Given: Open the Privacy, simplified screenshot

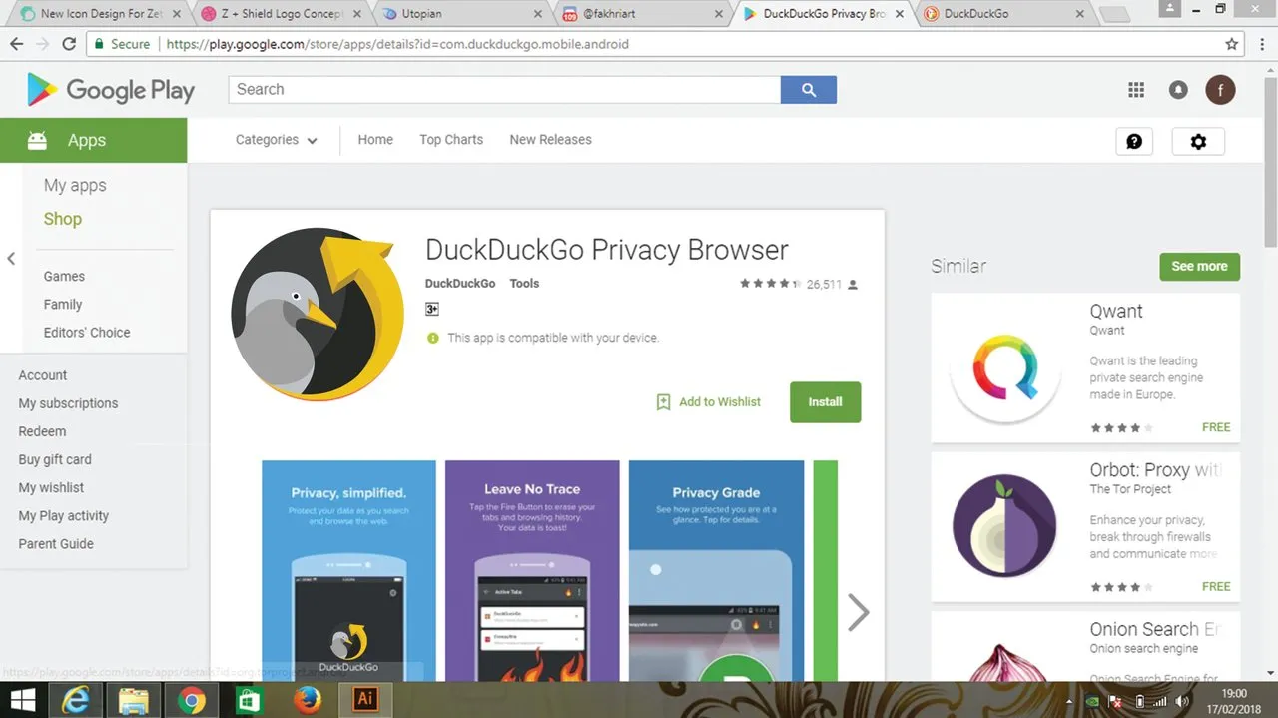Looking at the screenshot, I should tap(348, 571).
